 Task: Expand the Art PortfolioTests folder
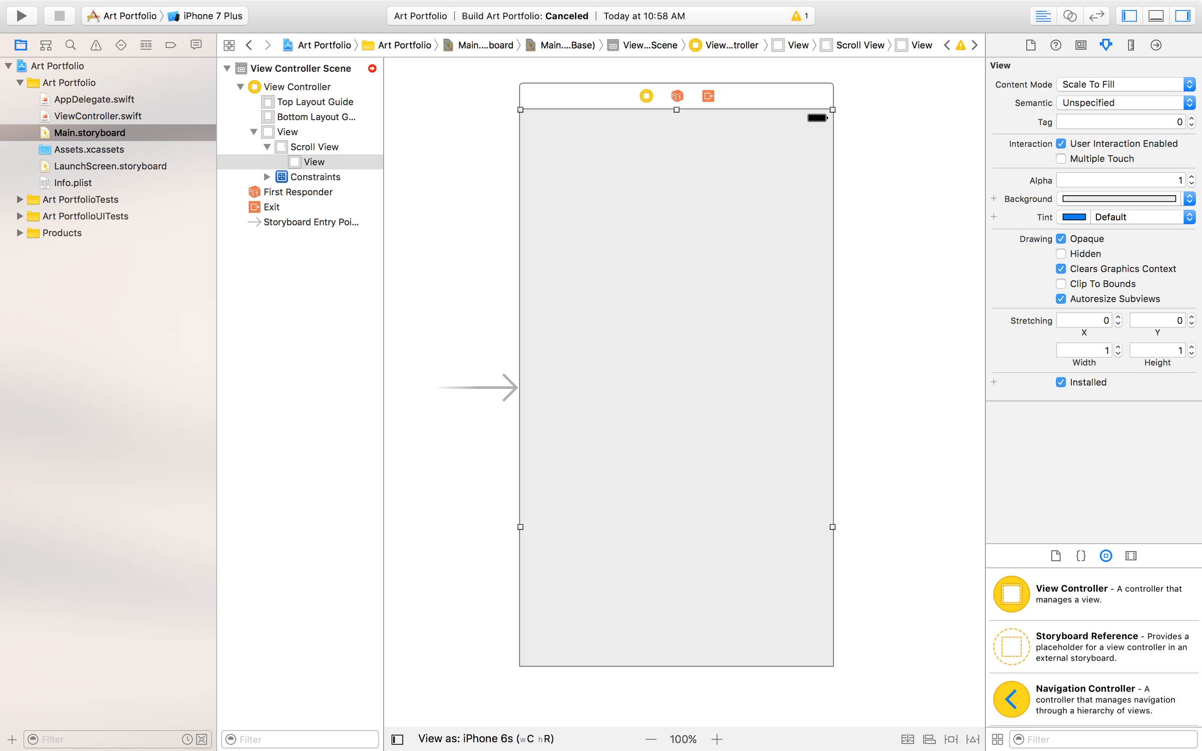pyautogui.click(x=20, y=199)
